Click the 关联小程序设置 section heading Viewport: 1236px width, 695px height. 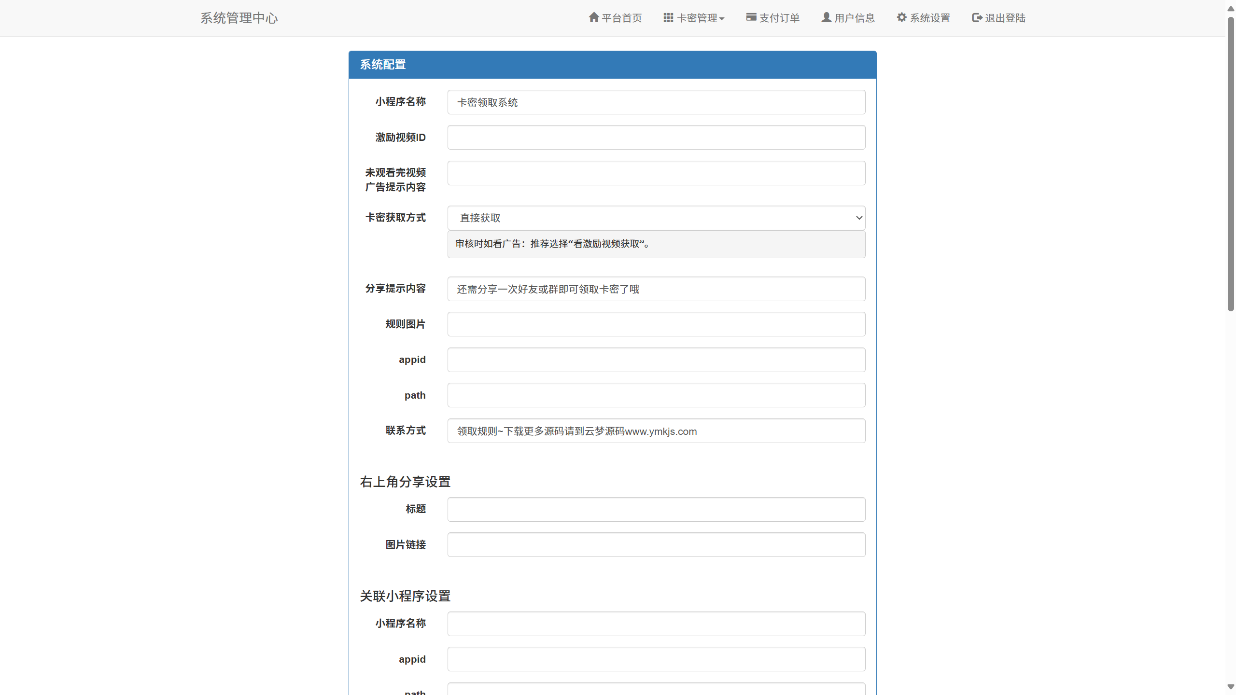point(405,596)
